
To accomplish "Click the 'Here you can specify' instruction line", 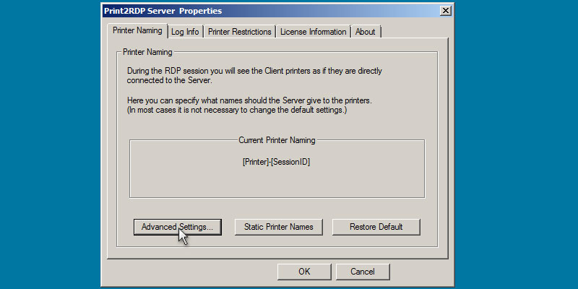I will pyautogui.click(x=249, y=100).
